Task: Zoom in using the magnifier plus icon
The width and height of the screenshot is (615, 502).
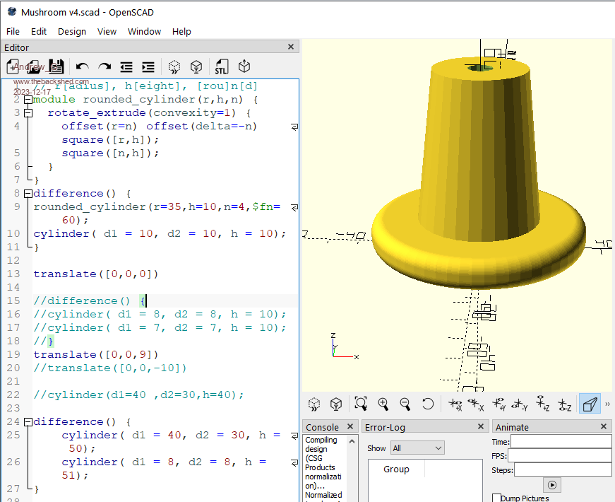Action: tap(383, 404)
